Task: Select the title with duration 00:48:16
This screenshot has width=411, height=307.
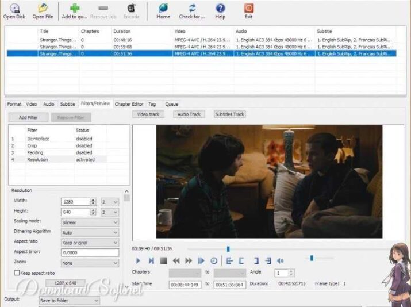Action: coord(201,40)
